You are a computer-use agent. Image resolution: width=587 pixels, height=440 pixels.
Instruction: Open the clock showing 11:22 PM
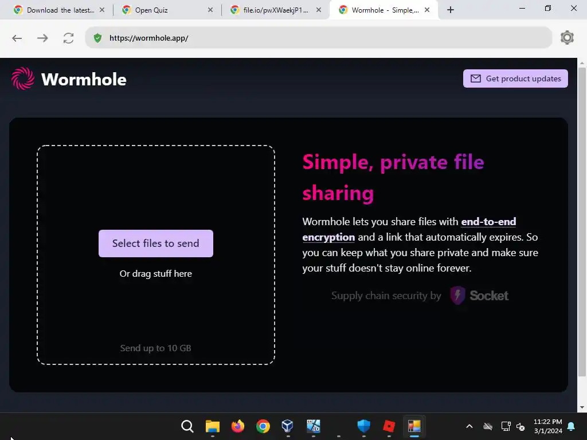pyautogui.click(x=547, y=426)
